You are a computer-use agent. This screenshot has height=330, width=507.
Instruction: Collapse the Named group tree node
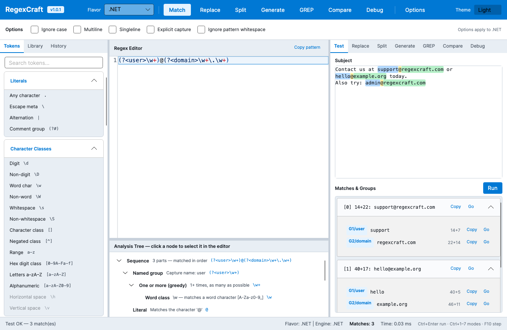[x=125, y=273]
